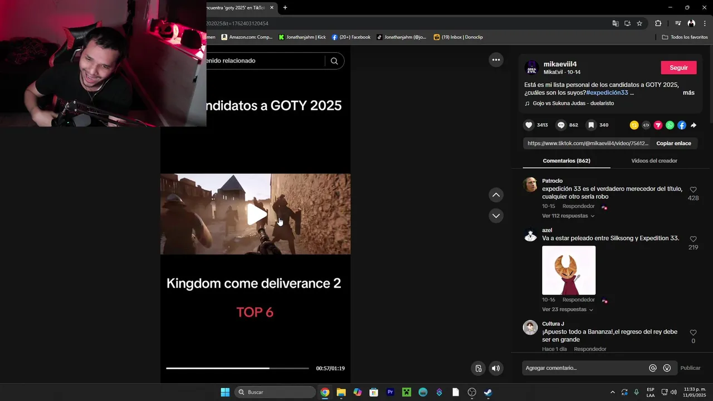Open Chrome profile avatar
Image resolution: width=713 pixels, height=401 pixels.
691,23
